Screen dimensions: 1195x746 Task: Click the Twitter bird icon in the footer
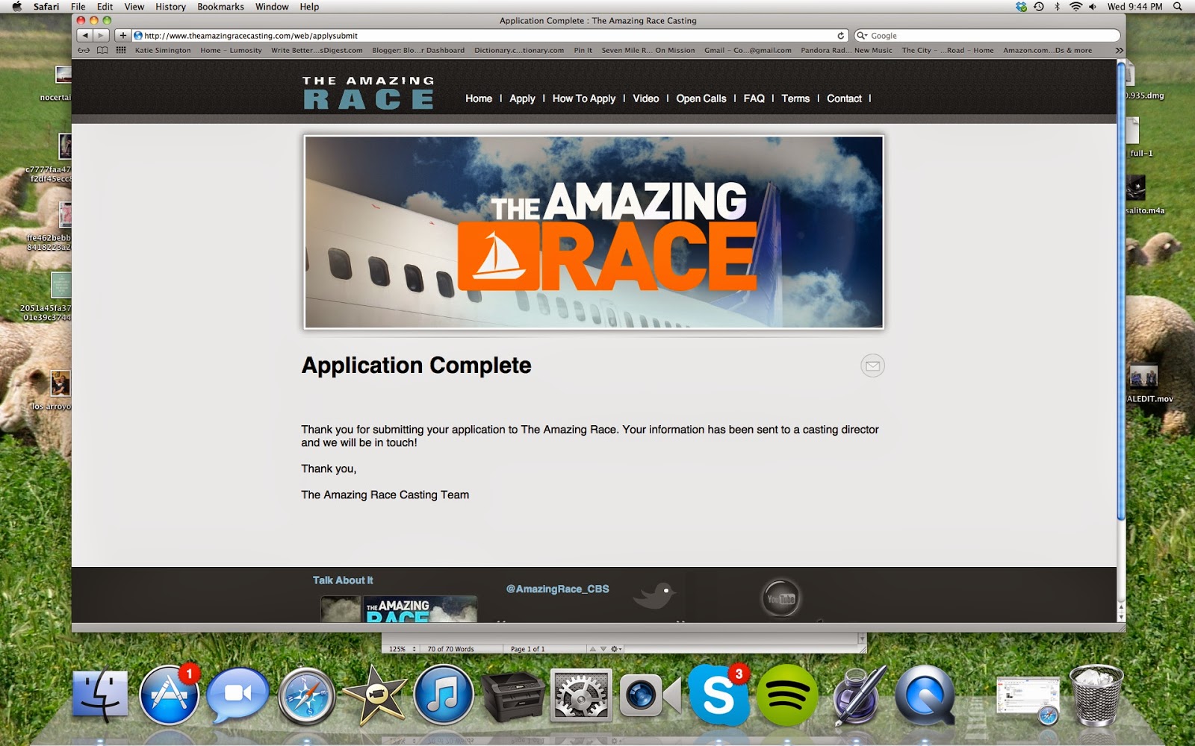[655, 596]
